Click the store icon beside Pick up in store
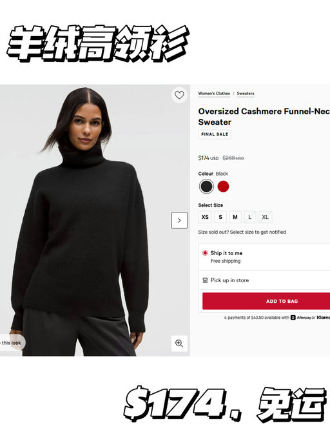The width and height of the screenshot is (330, 441). tap(205, 280)
